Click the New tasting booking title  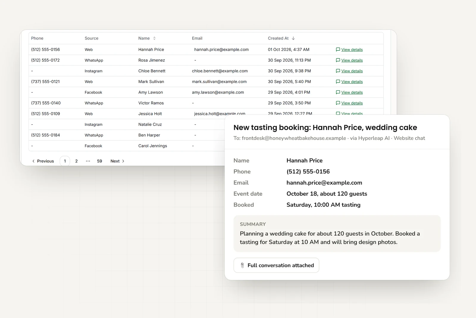(325, 127)
